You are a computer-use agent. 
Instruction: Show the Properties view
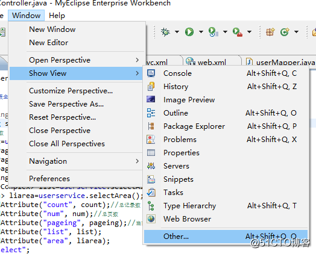click(x=226, y=153)
